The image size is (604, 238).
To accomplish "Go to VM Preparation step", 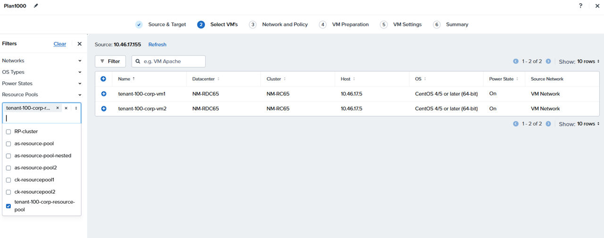I will [344, 24].
